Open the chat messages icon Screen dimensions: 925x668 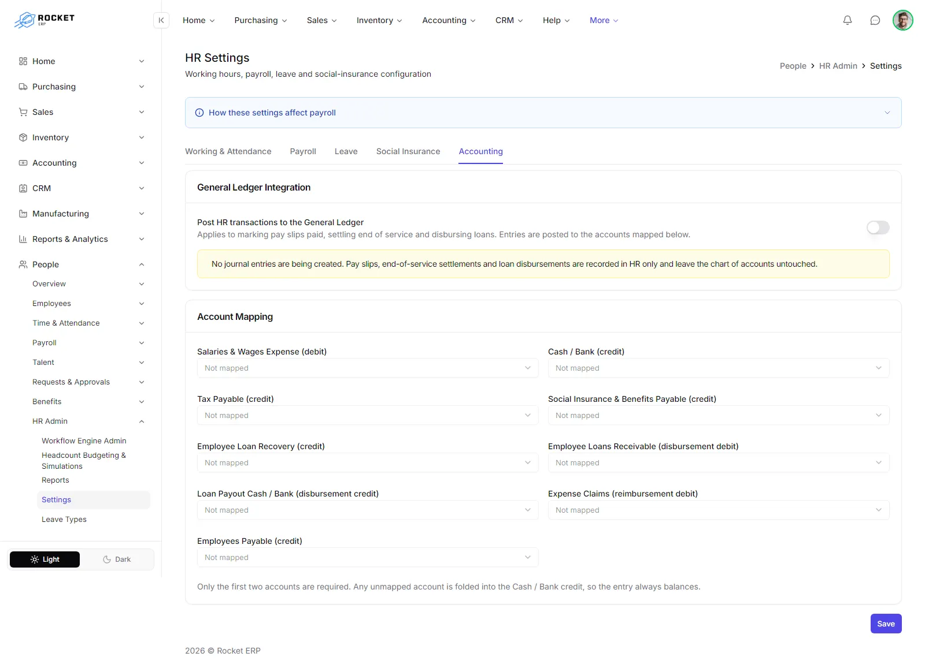[x=875, y=20]
